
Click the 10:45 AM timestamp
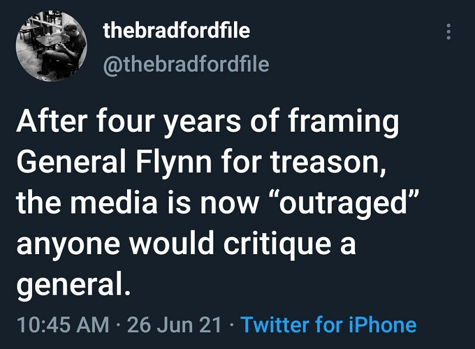click(62, 325)
